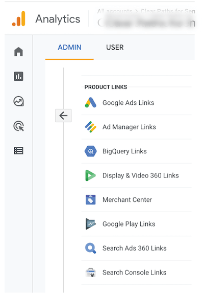Open Google Play Links
This screenshot has width=204, height=293.
(137, 224)
